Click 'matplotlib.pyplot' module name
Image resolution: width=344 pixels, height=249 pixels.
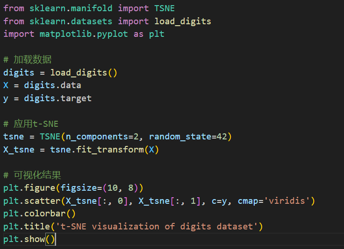[x=84, y=34]
